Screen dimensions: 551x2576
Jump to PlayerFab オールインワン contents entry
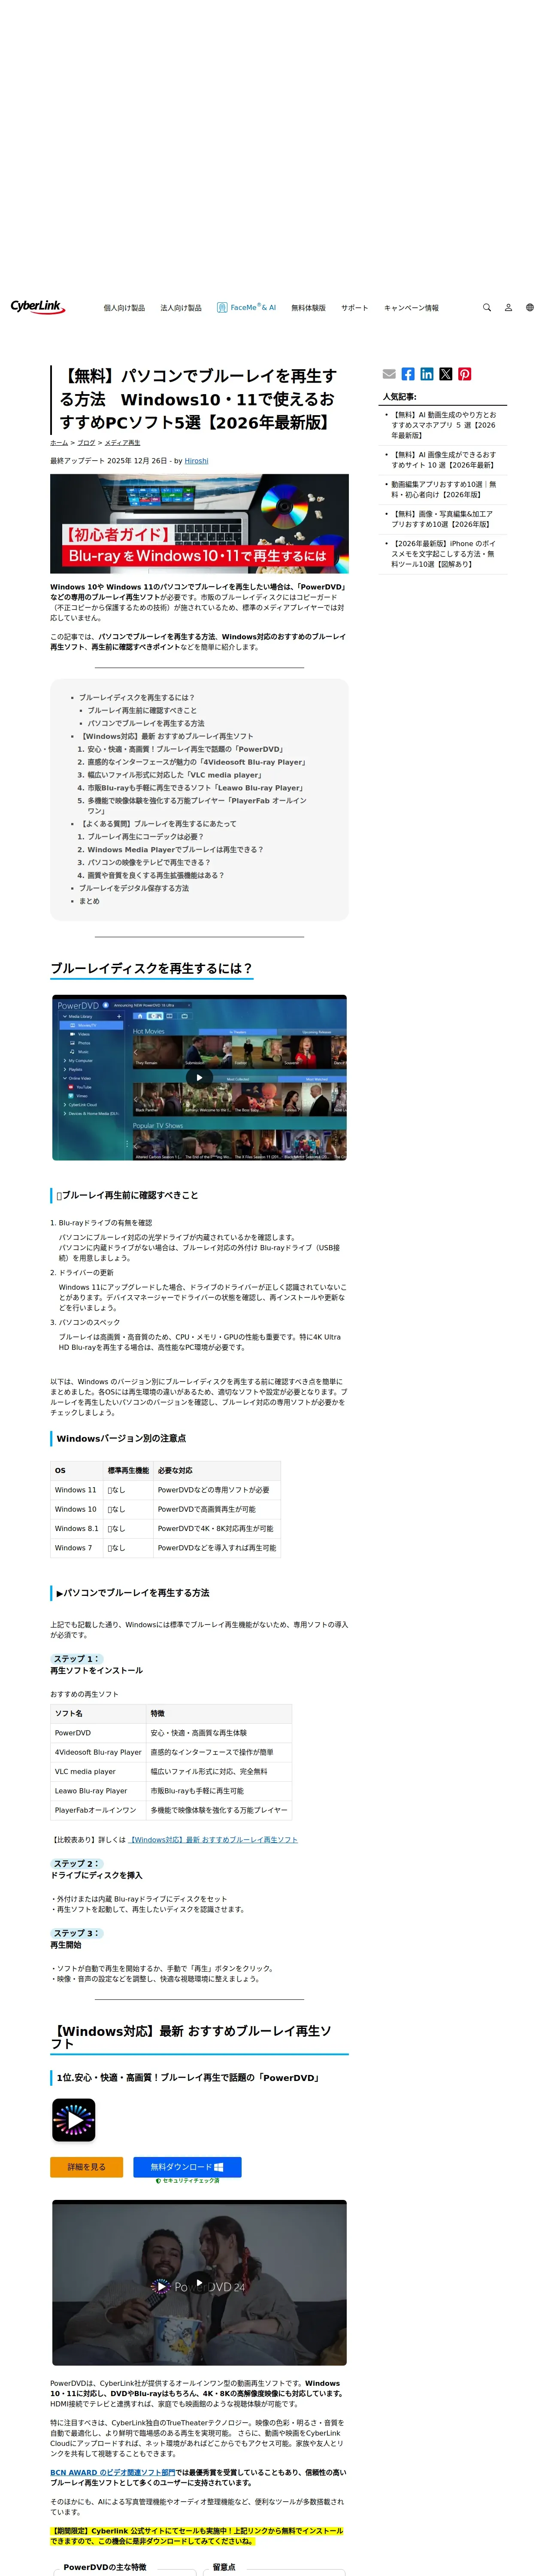pyautogui.click(x=197, y=806)
